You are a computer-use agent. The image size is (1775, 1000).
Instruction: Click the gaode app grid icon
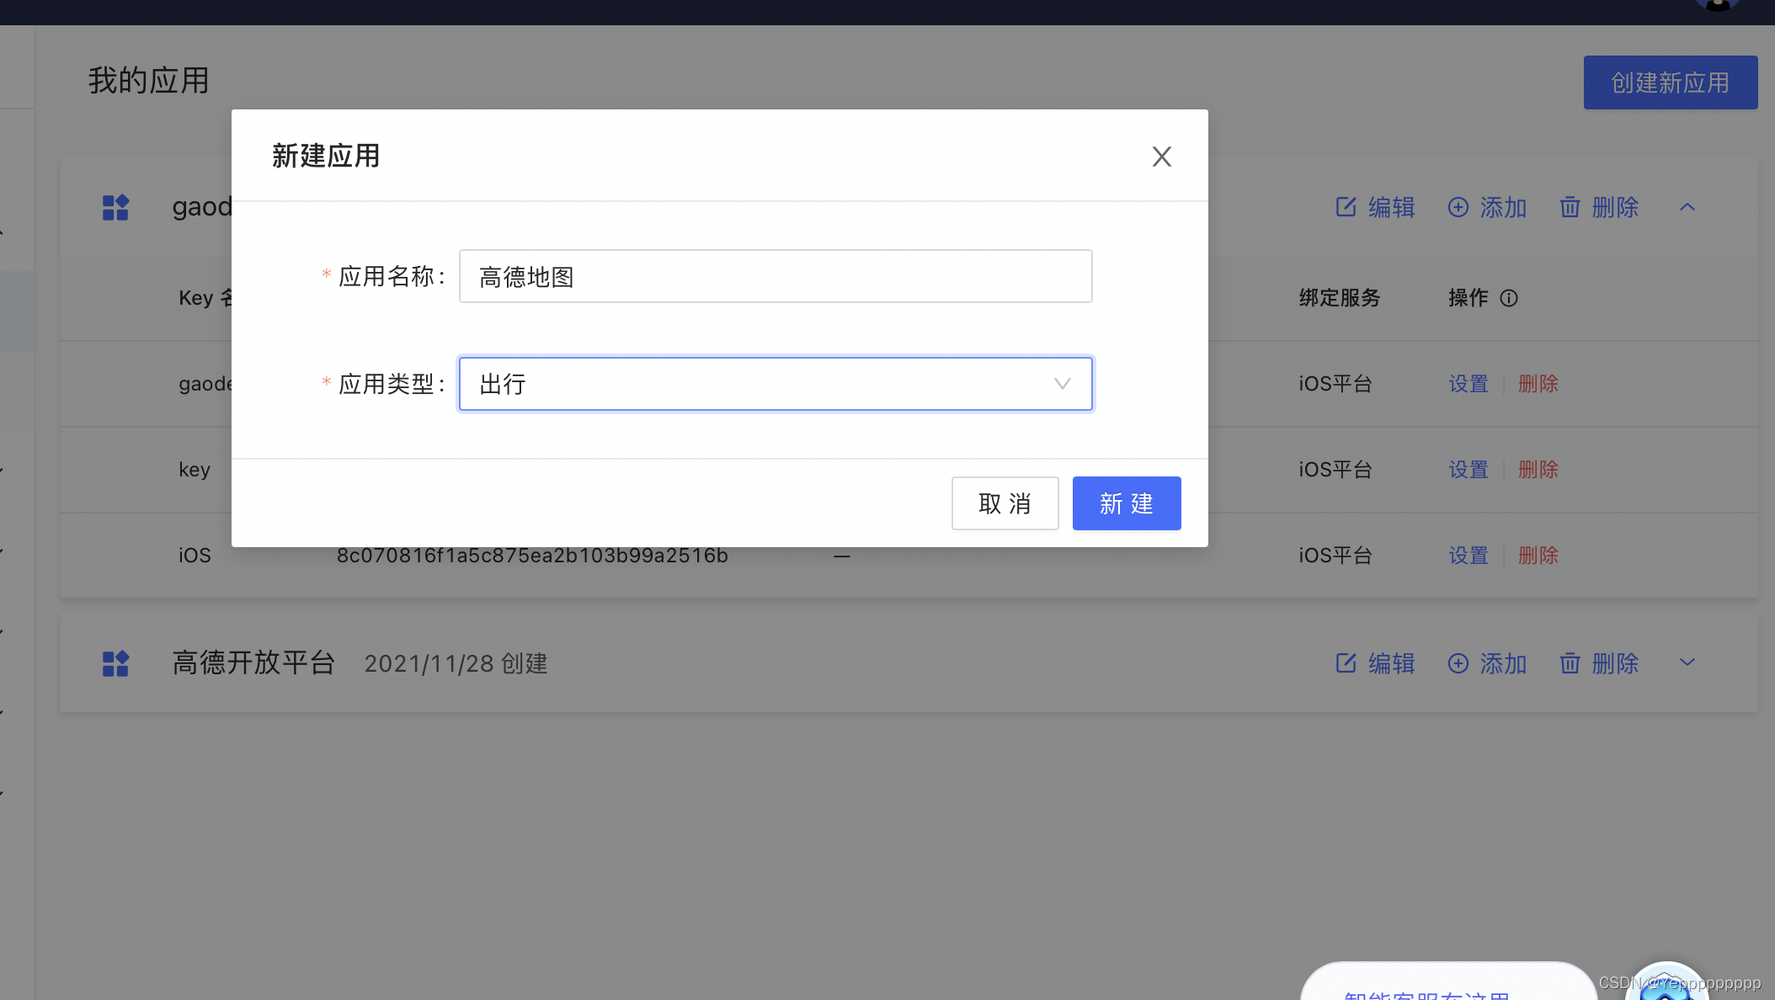point(115,207)
